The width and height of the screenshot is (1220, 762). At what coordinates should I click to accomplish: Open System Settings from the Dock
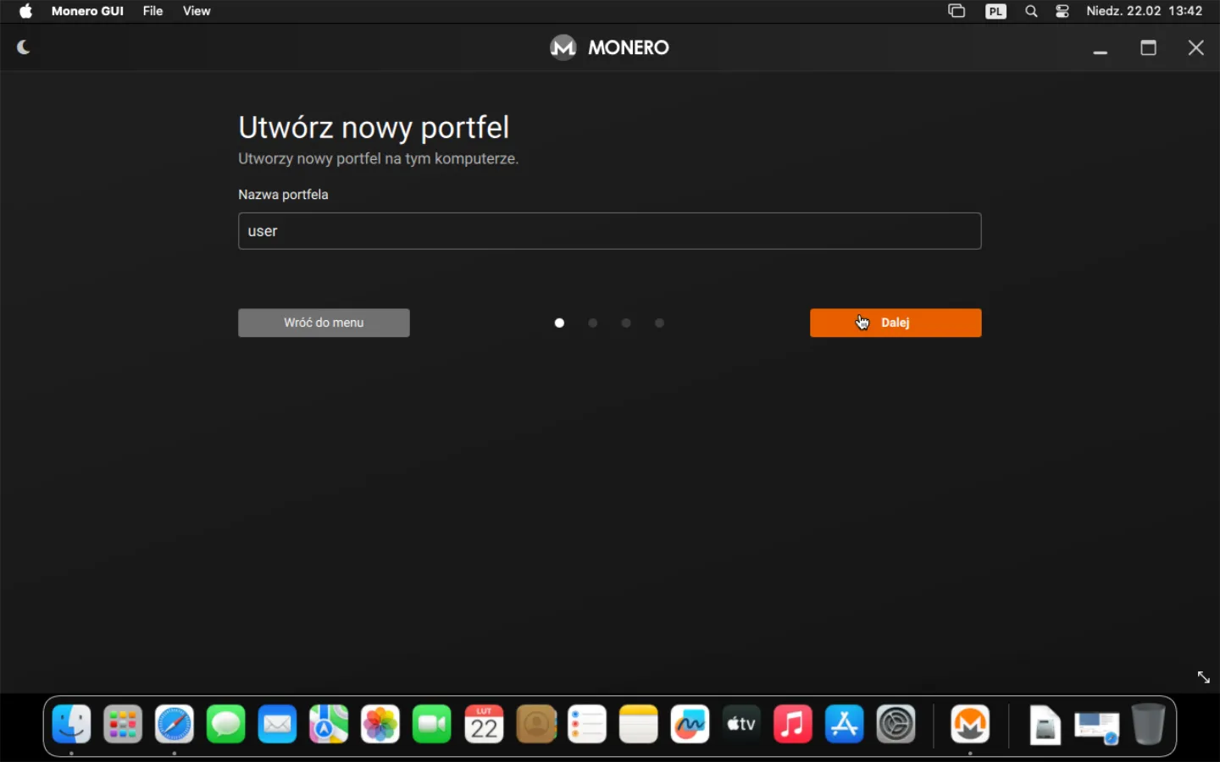[x=896, y=725]
